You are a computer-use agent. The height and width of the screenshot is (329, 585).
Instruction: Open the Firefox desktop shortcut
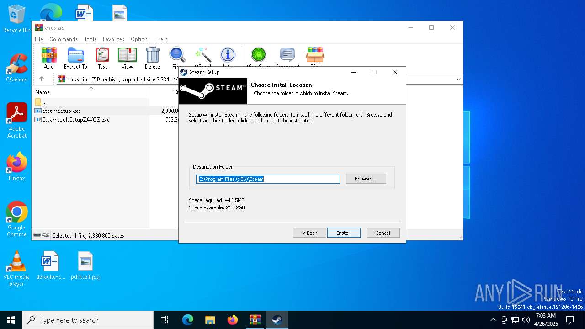click(x=16, y=167)
